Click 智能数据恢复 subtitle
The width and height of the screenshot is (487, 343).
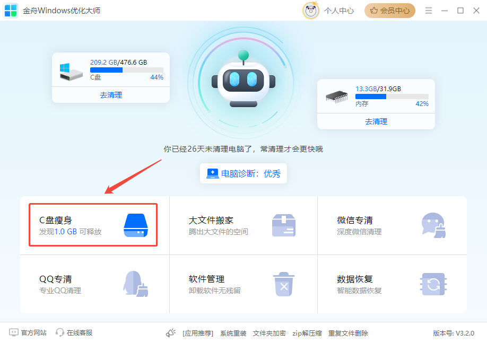(359, 291)
